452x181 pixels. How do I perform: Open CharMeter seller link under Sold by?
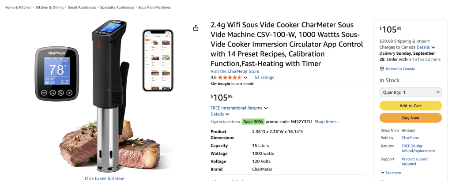(411, 138)
